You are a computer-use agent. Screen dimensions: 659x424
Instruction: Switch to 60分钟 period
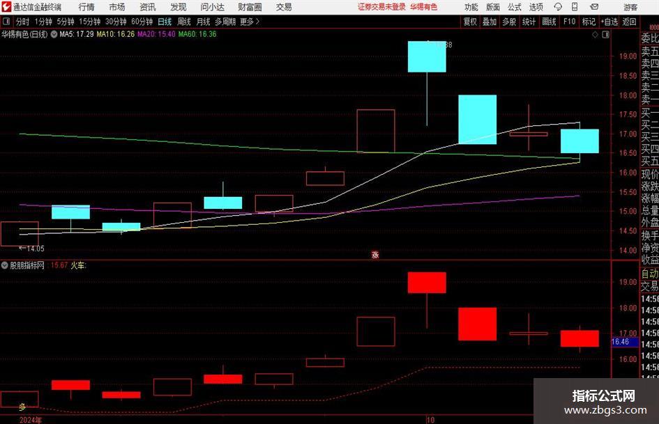click(142, 22)
